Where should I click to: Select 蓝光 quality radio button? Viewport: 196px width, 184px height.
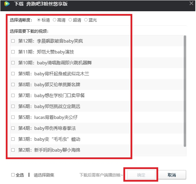pyautogui.click(x=86, y=20)
